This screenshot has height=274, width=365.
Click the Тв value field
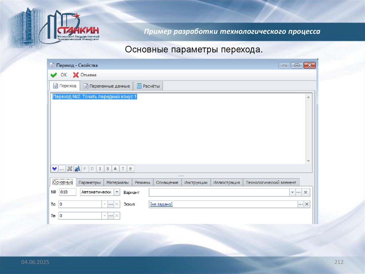[80, 216]
